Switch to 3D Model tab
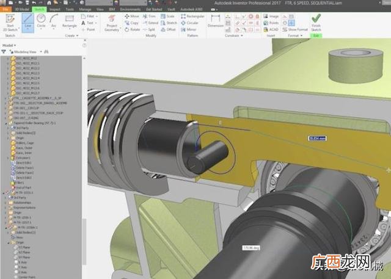Image resolution: width=391 pixels, height=279 pixels. pyautogui.click(x=22, y=10)
